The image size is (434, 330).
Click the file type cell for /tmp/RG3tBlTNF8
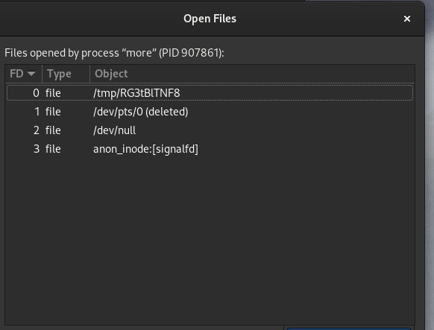53,93
